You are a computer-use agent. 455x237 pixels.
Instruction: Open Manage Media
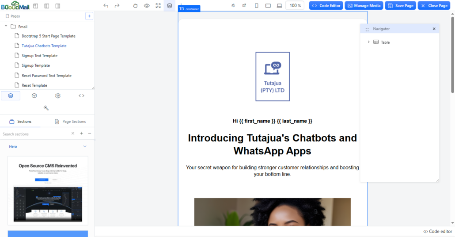364,5
